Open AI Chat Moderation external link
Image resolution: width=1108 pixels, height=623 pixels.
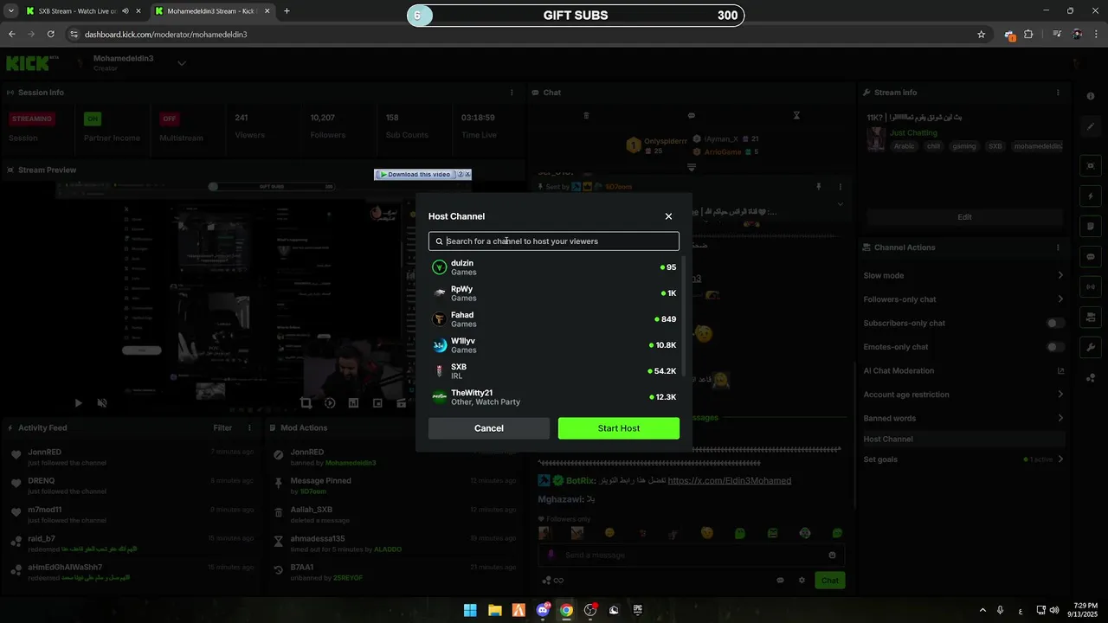1060,370
